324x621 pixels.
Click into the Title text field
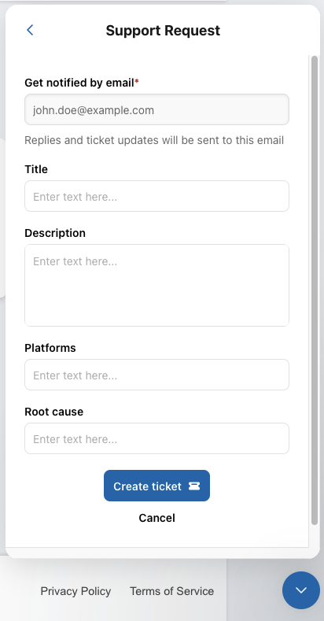(x=156, y=196)
